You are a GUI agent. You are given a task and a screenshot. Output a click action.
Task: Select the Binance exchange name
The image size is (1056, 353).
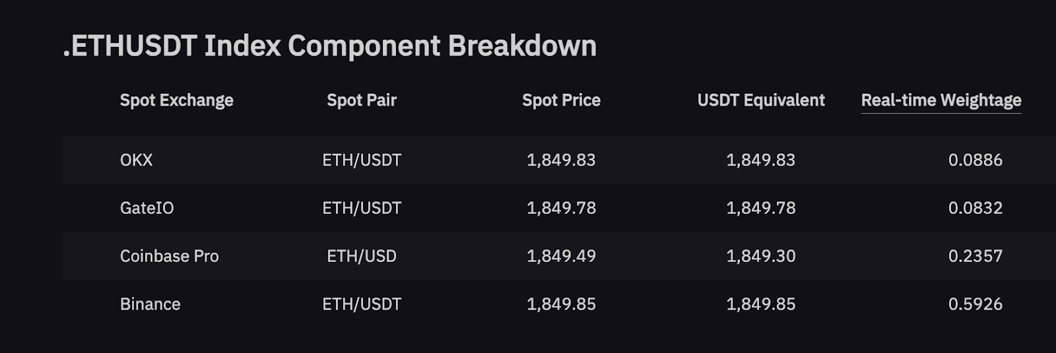click(150, 304)
